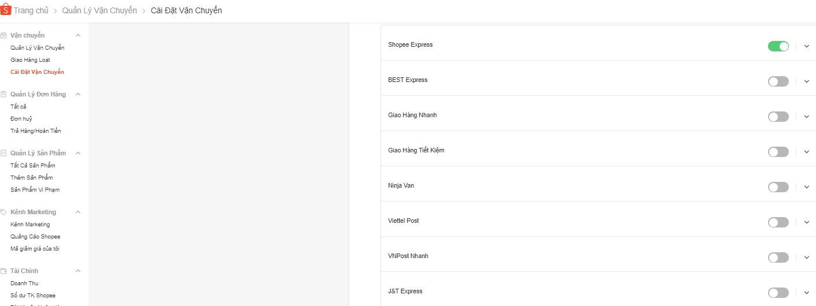Go to Trang chủ breadcrumb link
Screen dimensions: 816x306
pyautogui.click(x=31, y=10)
